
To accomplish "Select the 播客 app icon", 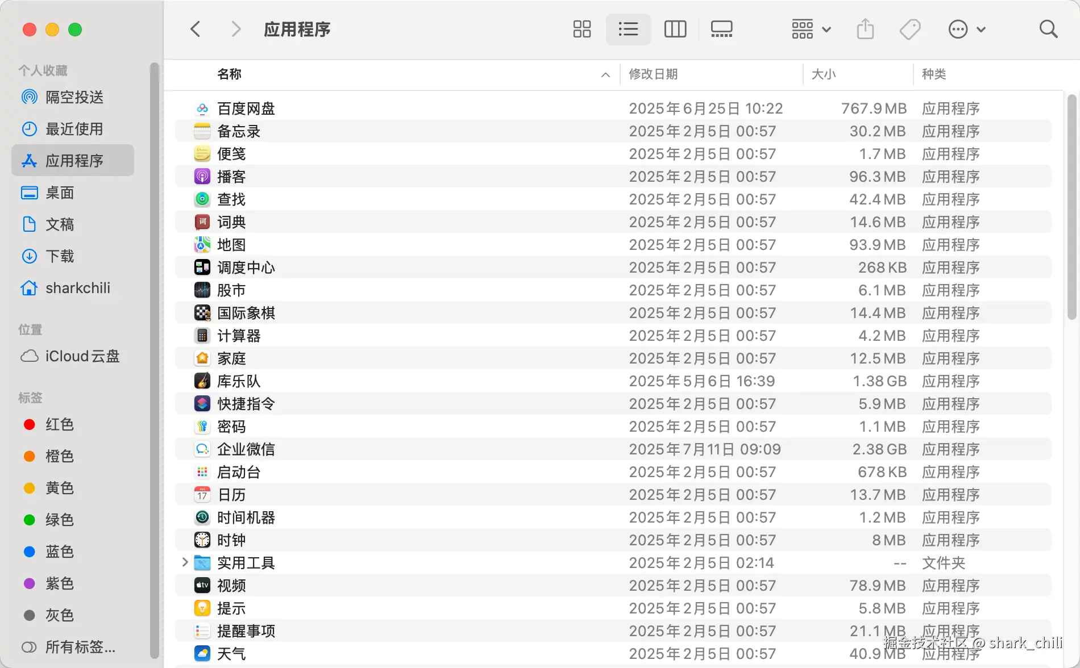I will (x=202, y=177).
